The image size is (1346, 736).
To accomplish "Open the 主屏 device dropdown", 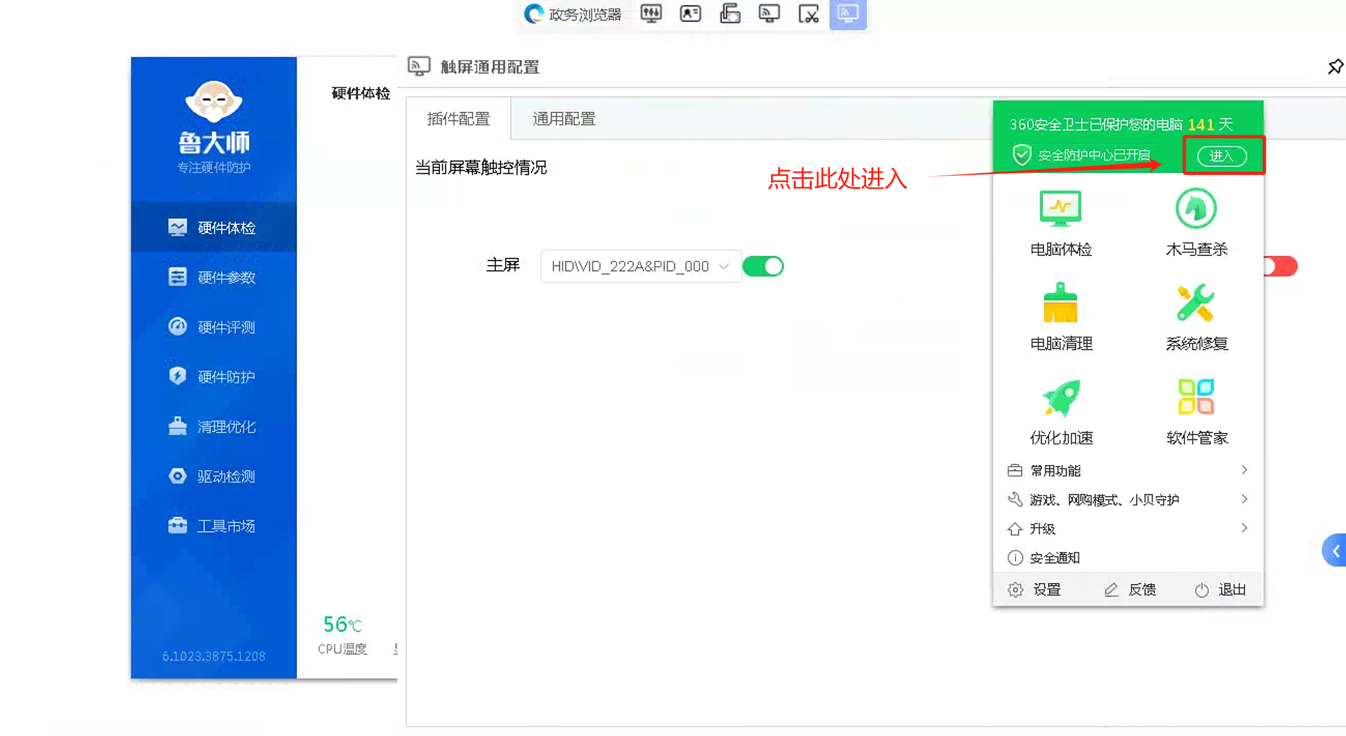I will click(x=641, y=266).
